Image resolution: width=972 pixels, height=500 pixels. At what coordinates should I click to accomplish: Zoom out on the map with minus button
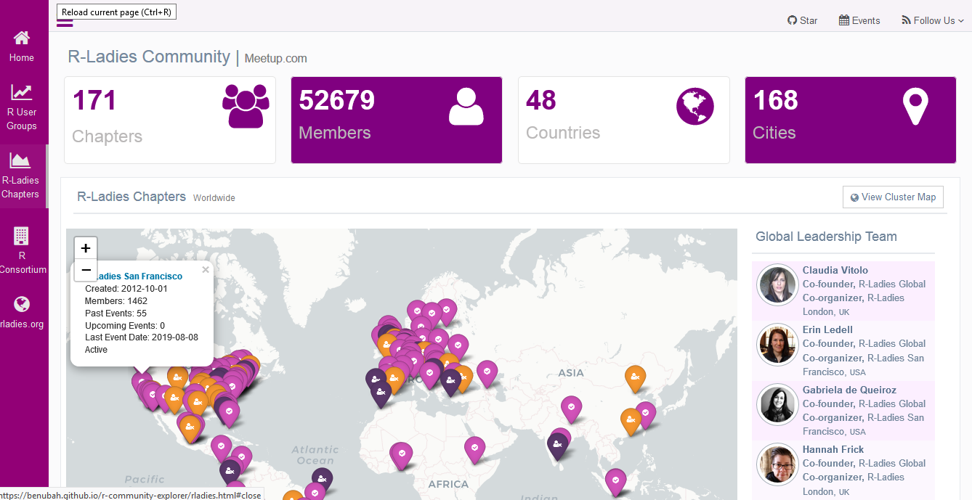(x=86, y=270)
